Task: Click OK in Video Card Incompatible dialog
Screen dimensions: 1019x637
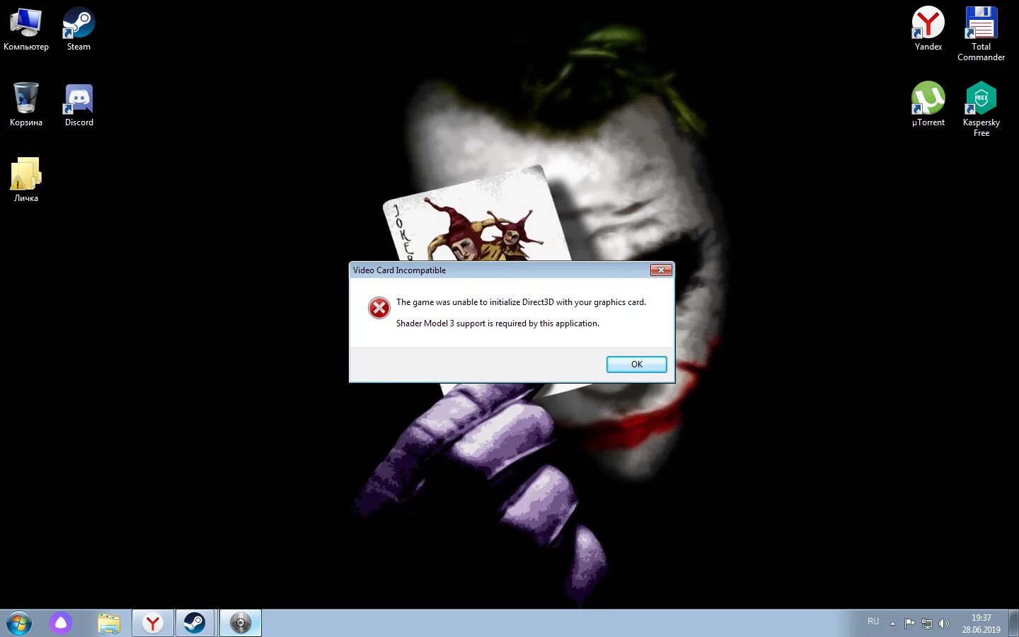Action: [x=636, y=365]
